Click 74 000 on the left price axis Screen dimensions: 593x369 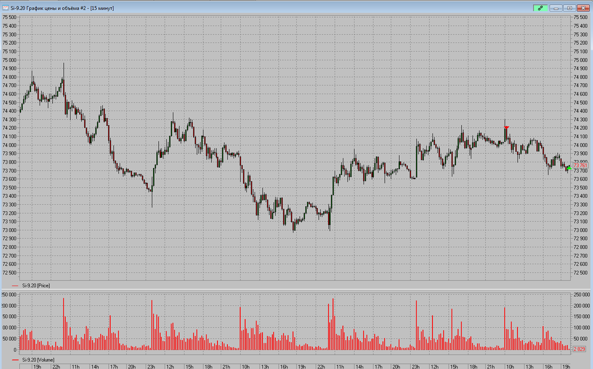pos(10,145)
